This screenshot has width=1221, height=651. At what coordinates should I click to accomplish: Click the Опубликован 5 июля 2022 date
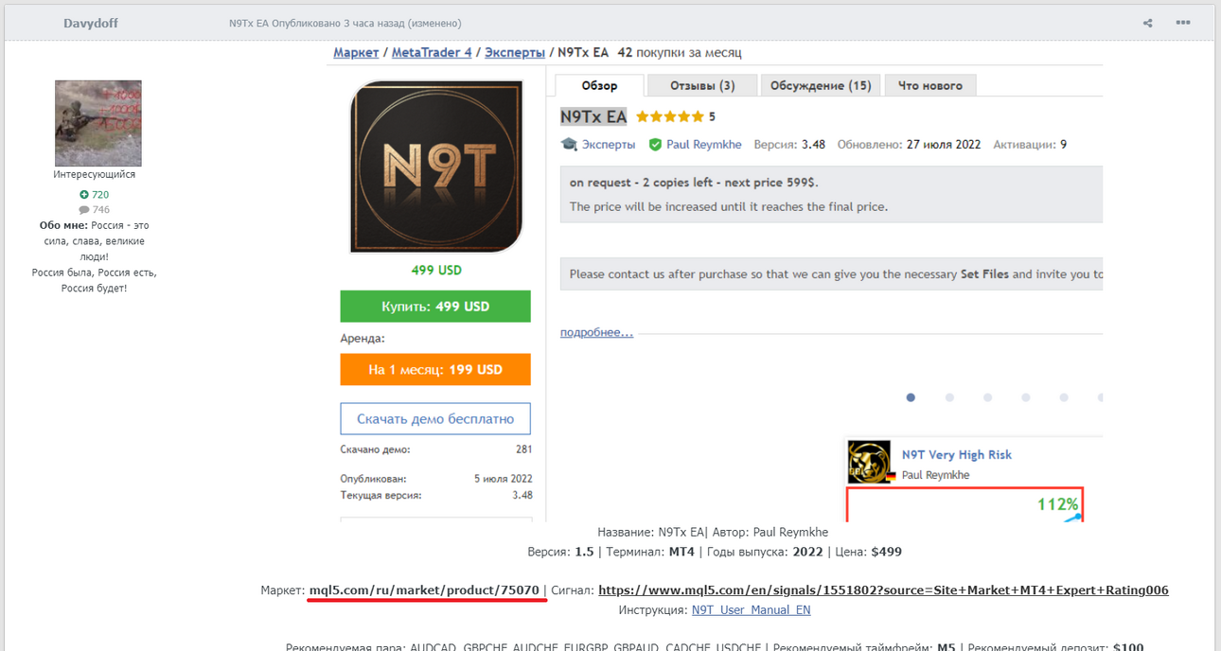click(504, 479)
